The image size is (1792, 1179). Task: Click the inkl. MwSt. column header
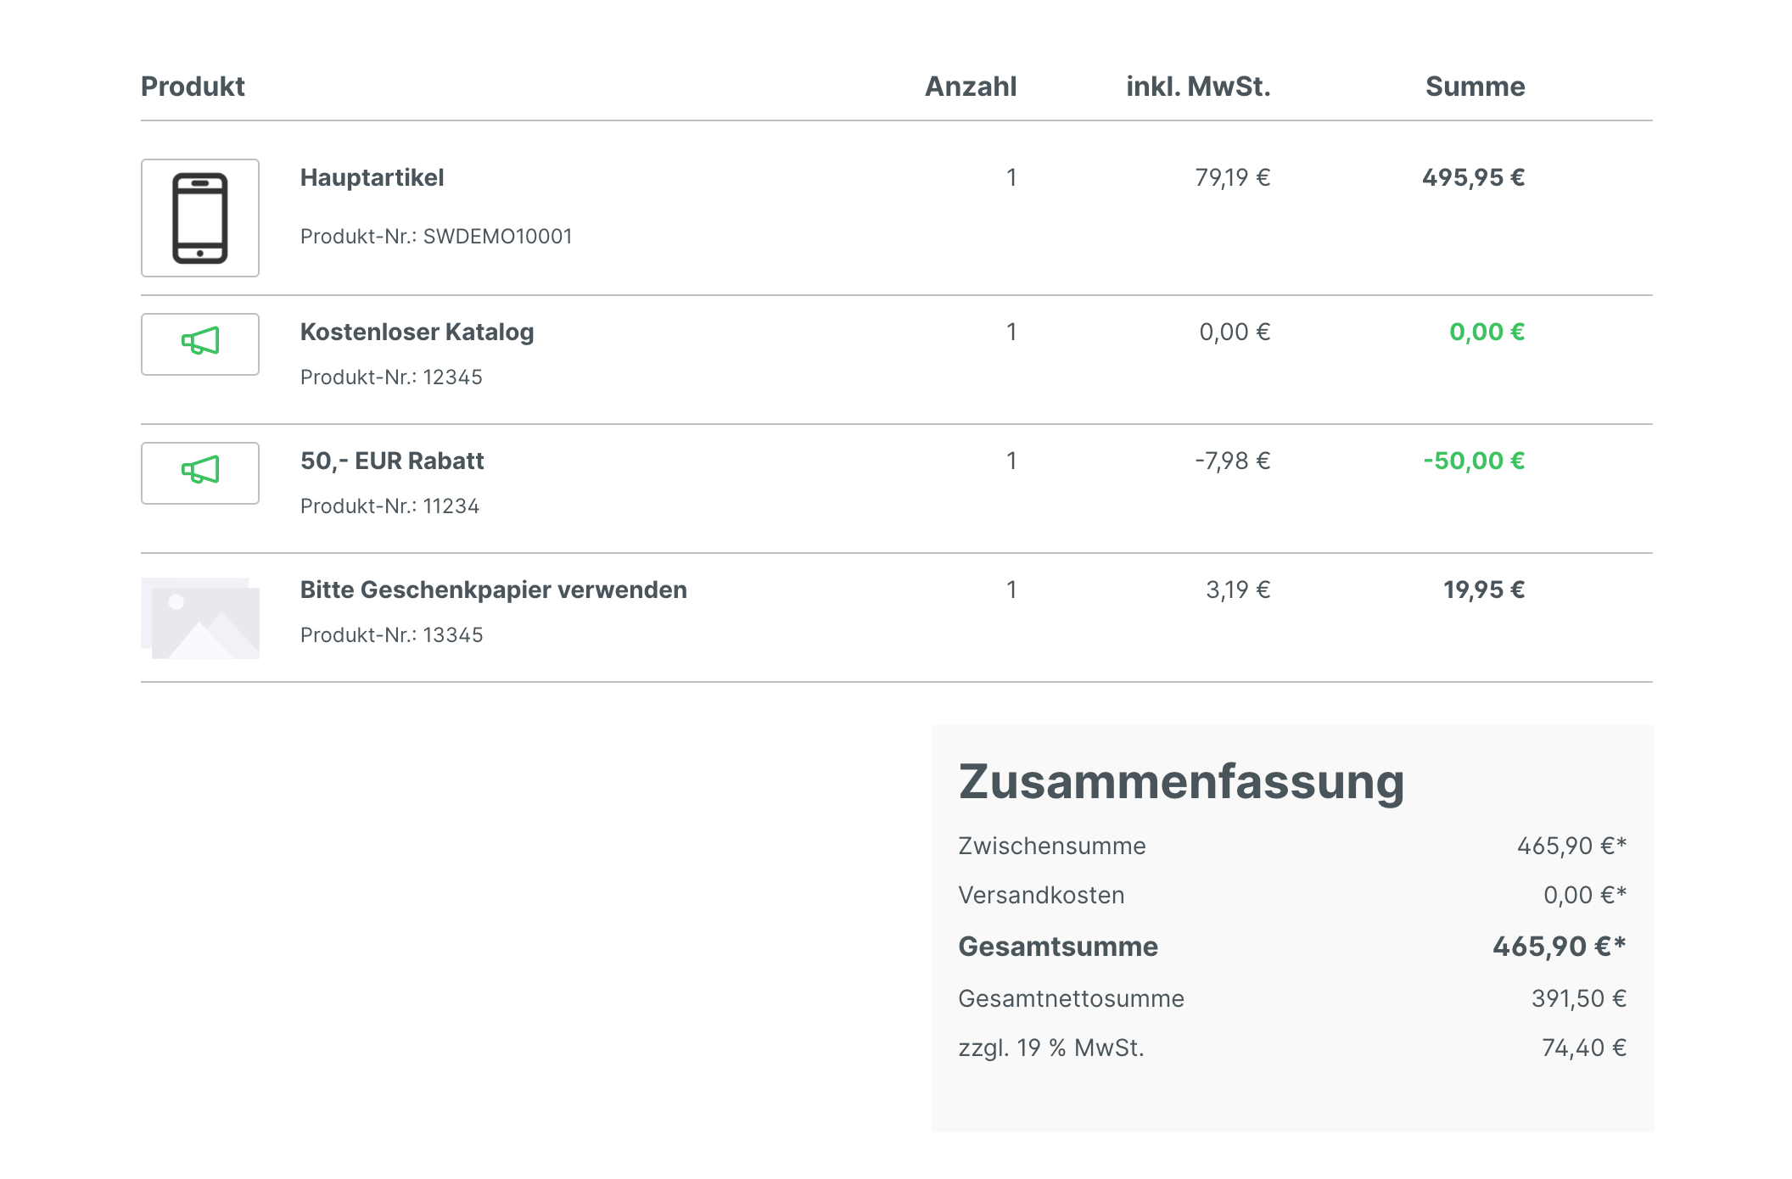(1198, 87)
